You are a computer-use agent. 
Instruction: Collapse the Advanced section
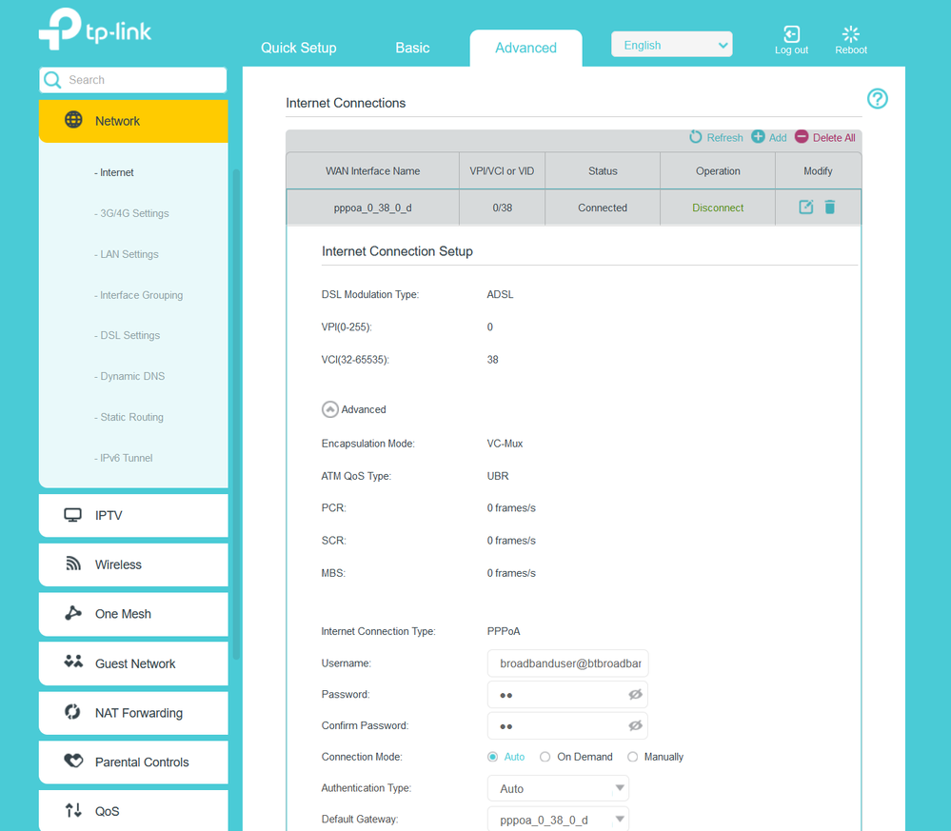[331, 408]
